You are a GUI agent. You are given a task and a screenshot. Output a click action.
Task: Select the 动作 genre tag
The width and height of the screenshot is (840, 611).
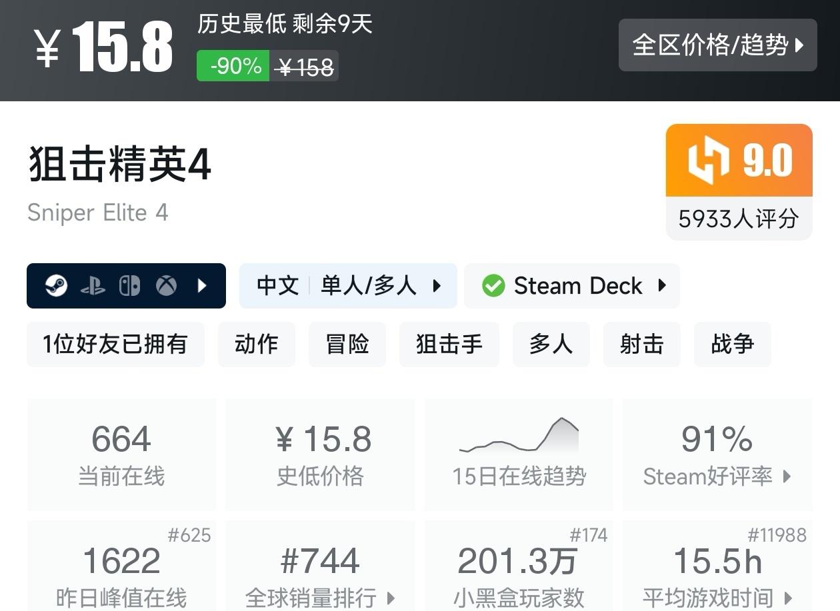[257, 344]
